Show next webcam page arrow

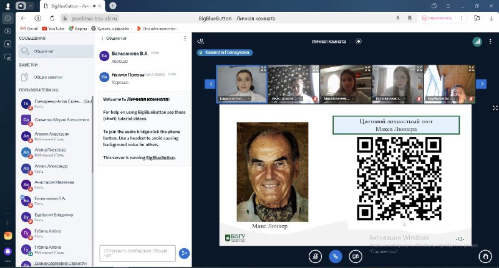coord(482,84)
